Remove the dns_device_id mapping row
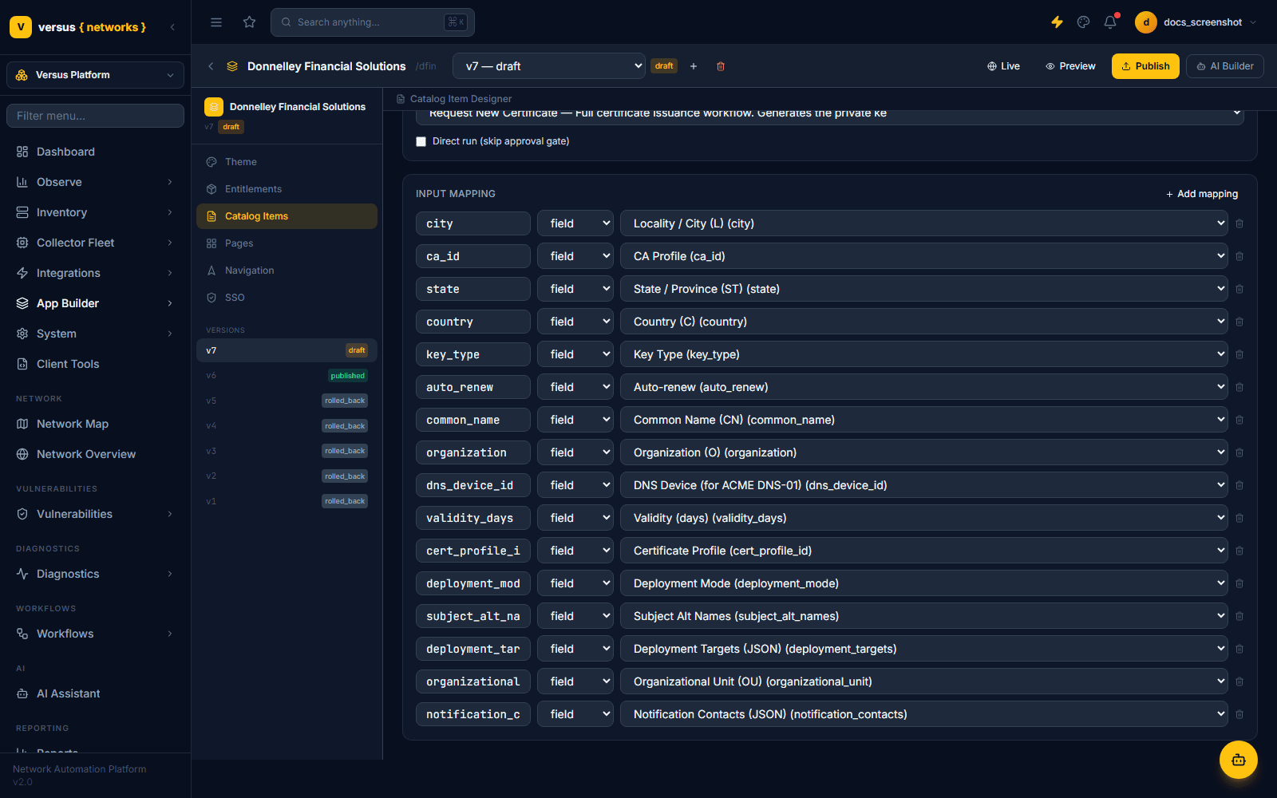This screenshot has width=1277, height=798. tap(1239, 485)
